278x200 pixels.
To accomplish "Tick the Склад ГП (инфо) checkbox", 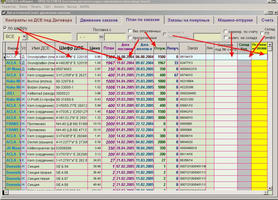I will 262,34.
